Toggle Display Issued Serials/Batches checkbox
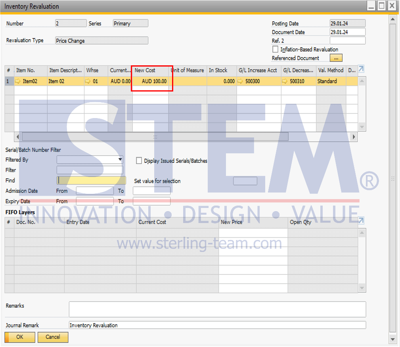The height and width of the screenshot is (347, 400). tap(139, 160)
